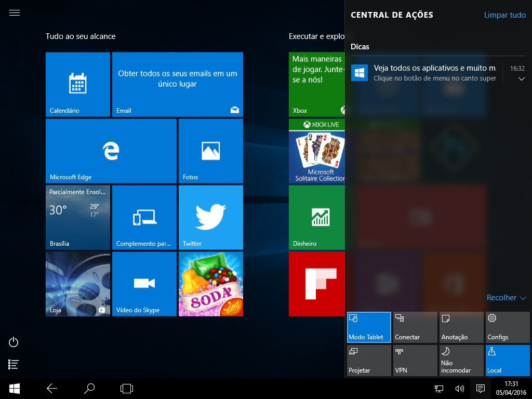
Task: Collapse quick actions with Recolher
Action: [x=506, y=298]
